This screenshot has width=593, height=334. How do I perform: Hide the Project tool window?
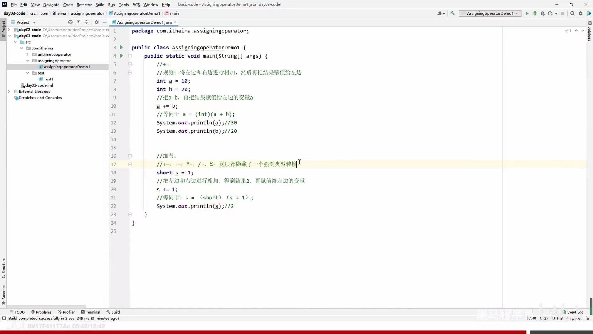point(105,22)
